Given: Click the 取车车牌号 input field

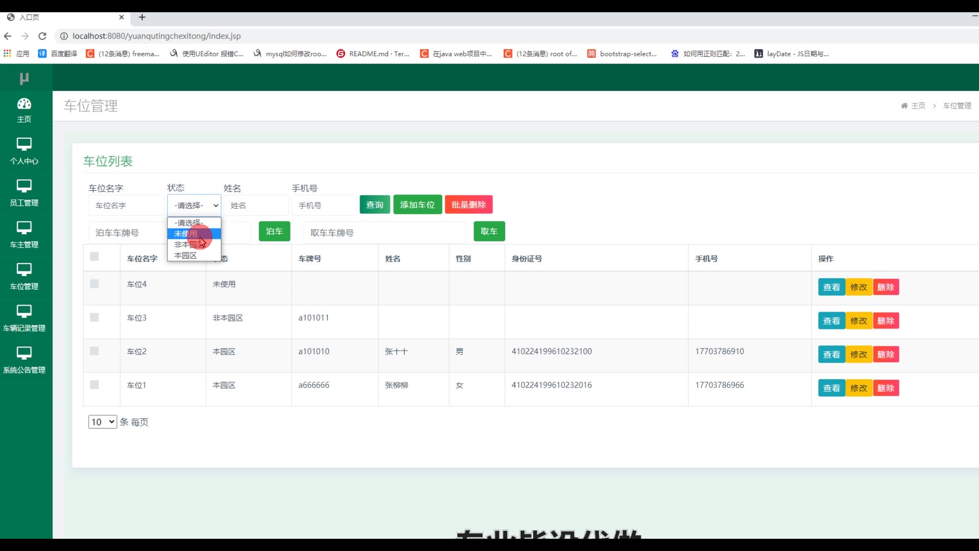Looking at the screenshot, I should point(384,233).
